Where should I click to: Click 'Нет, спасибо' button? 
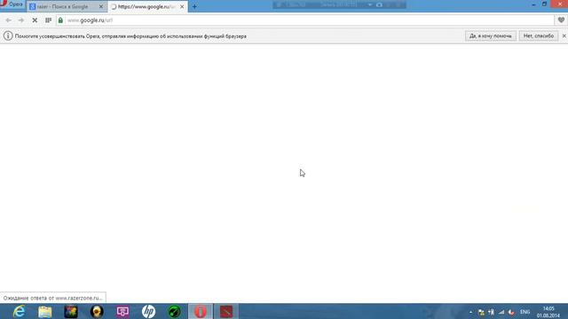coord(539,35)
